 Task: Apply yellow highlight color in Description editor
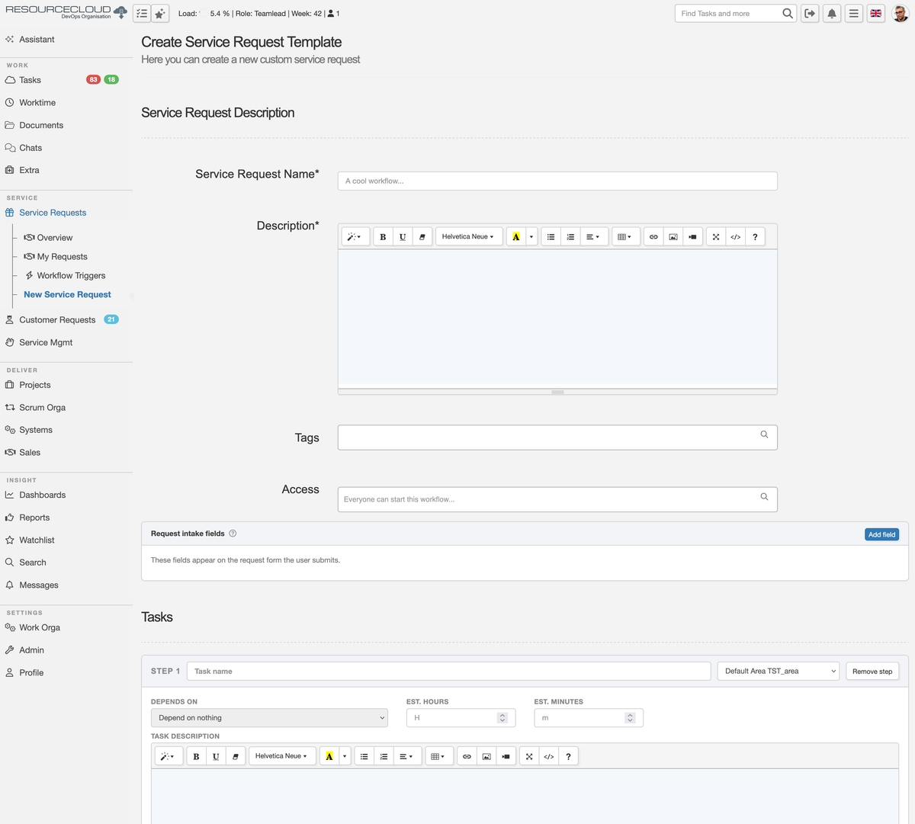point(516,237)
